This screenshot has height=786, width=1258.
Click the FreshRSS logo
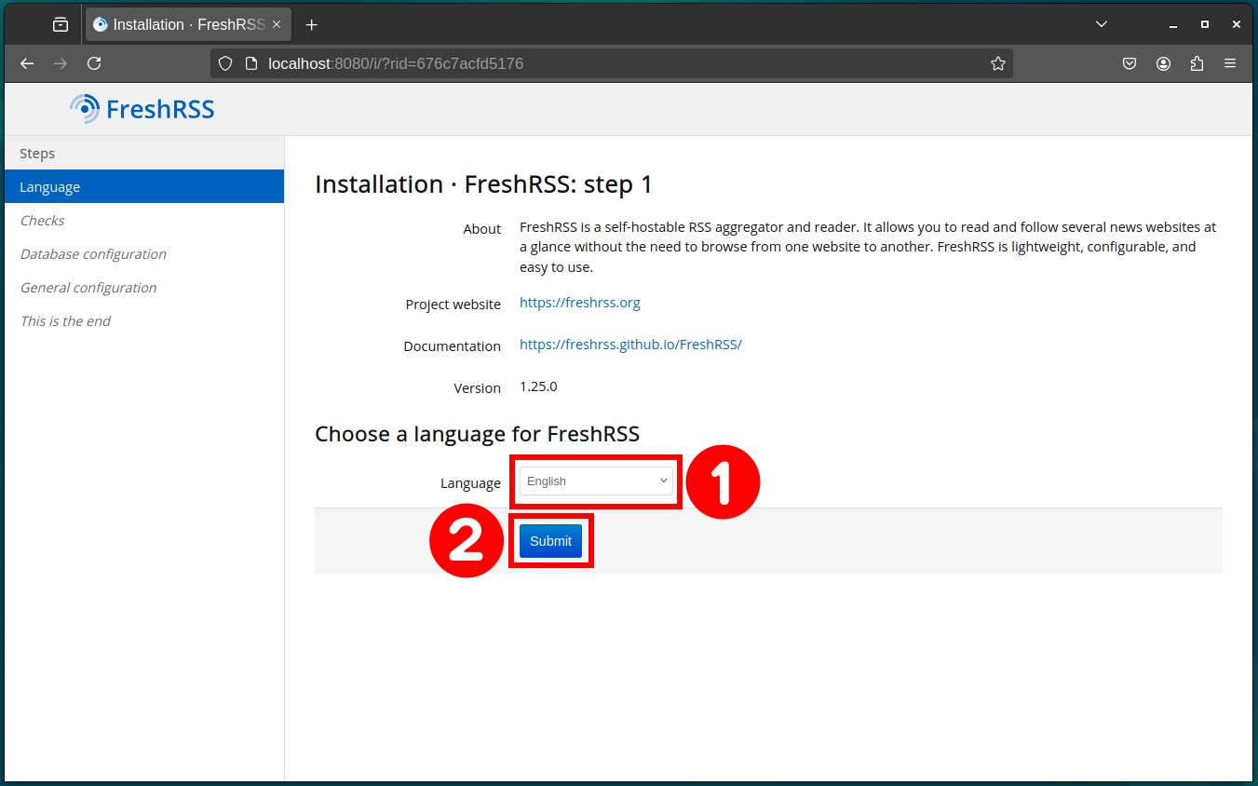click(x=142, y=109)
